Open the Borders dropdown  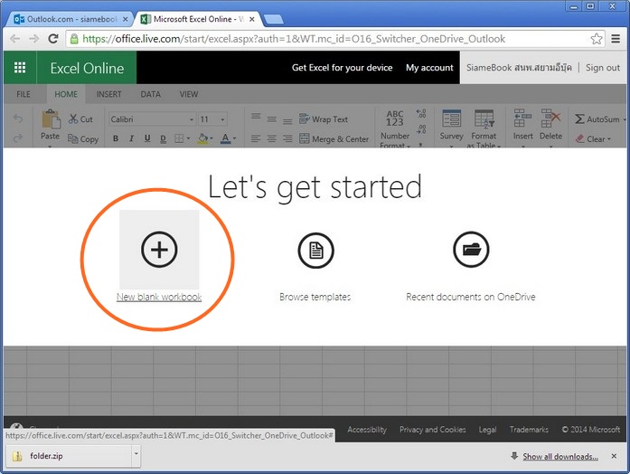[x=182, y=138]
